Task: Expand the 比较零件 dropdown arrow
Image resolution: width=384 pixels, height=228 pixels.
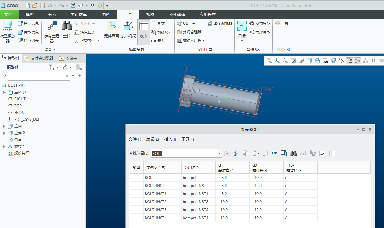Action: click(x=99, y=41)
